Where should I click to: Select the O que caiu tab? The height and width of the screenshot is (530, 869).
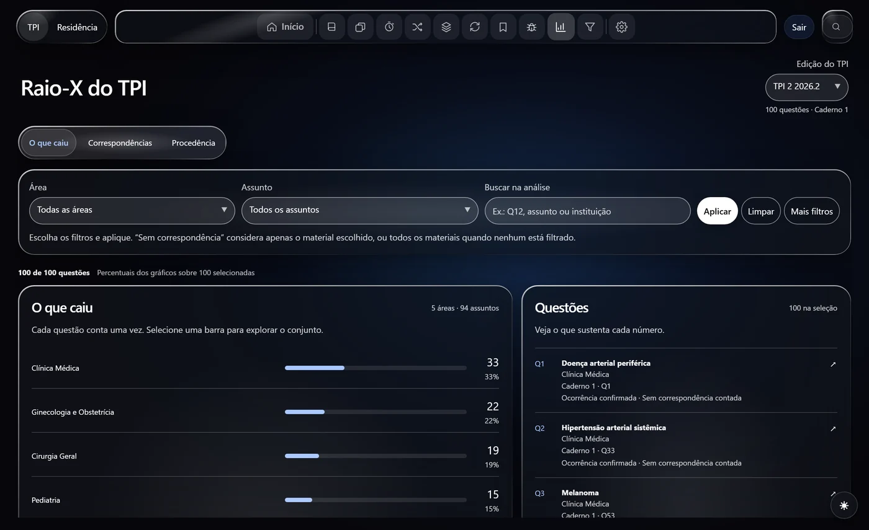48,143
